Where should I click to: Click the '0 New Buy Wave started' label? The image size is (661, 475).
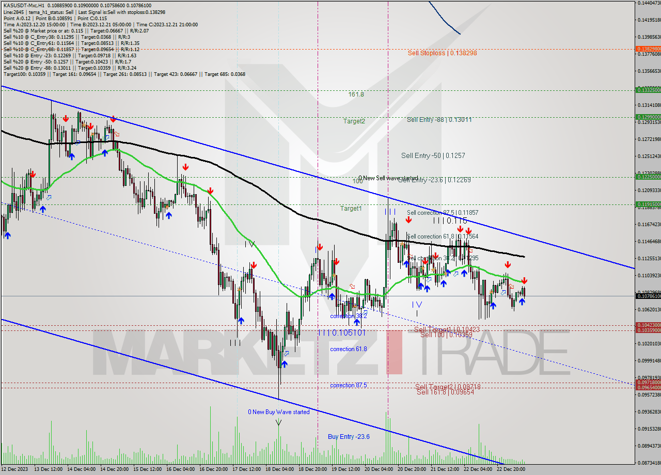pos(279,412)
